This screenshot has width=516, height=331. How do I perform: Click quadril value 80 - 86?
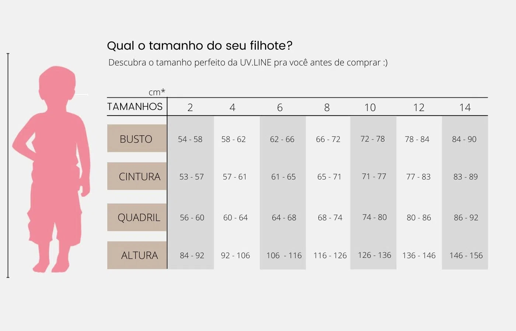[419, 218]
